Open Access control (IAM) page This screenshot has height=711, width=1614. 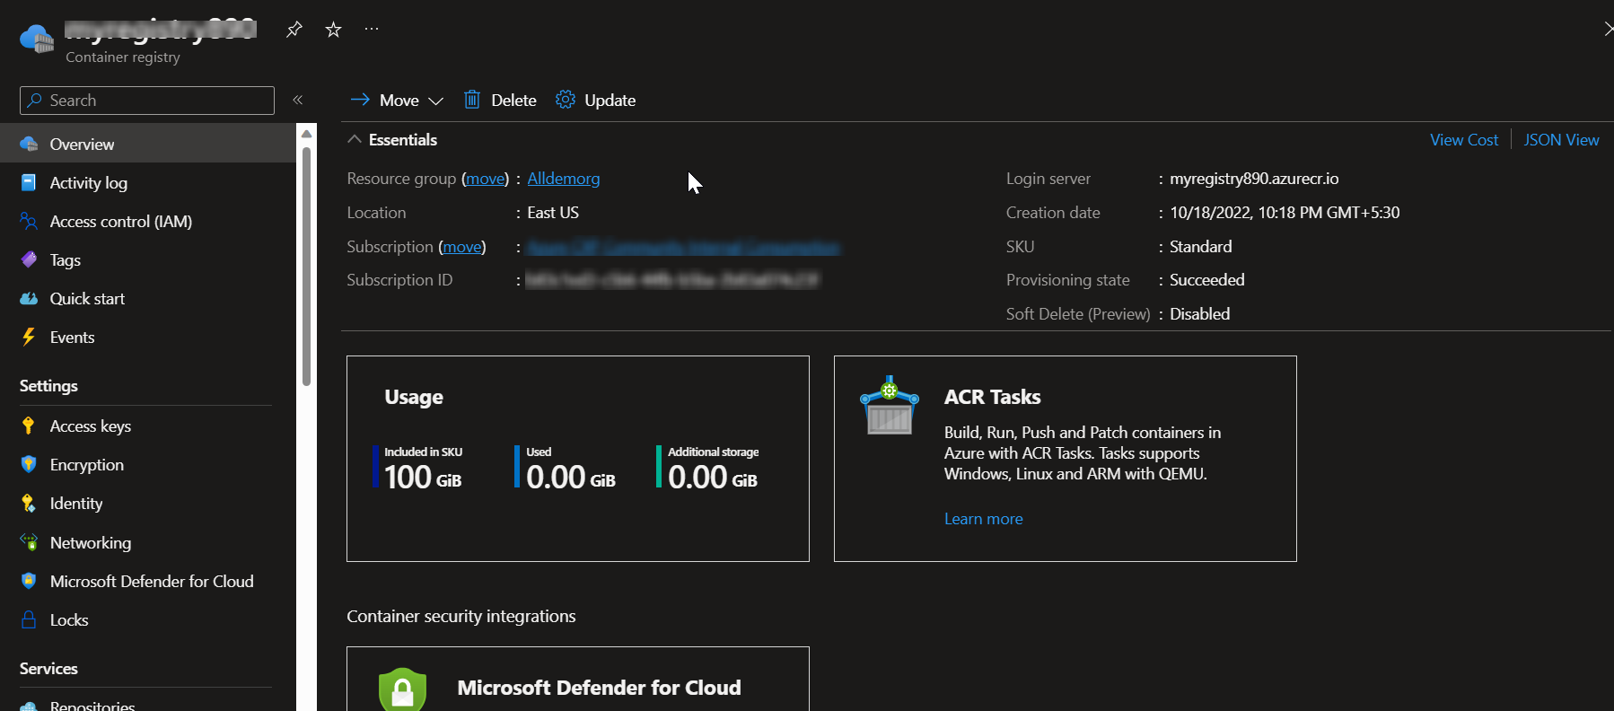pos(120,221)
